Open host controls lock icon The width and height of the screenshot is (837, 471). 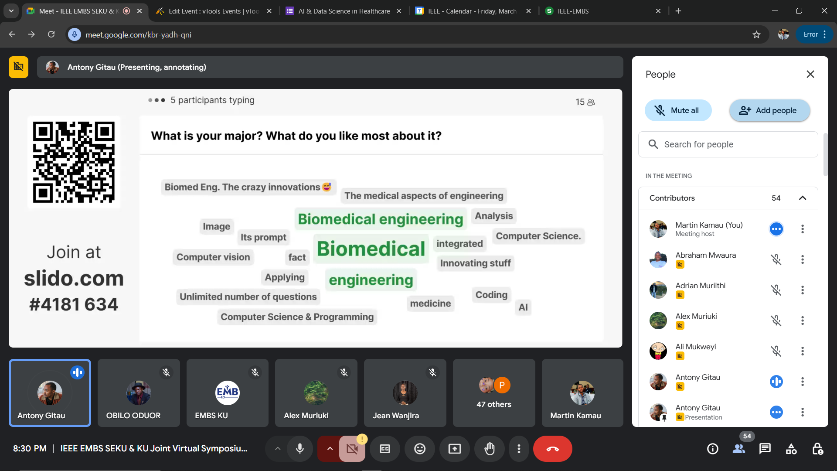click(x=817, y=449)
